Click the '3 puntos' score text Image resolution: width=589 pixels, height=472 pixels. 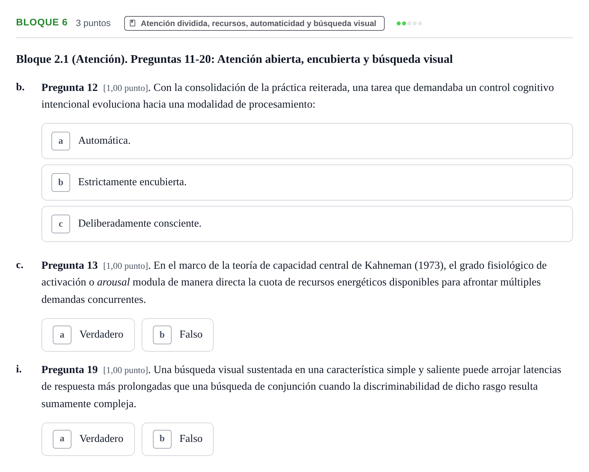pyautogui.click(x=93, y=23)
